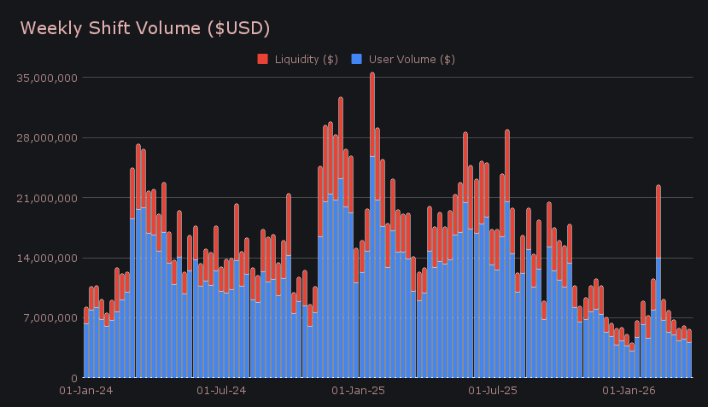This screenshot has height=407, width=708.
Task: Click the Weekly Shift Volume ($USD) title
Action: click(145, 28)
